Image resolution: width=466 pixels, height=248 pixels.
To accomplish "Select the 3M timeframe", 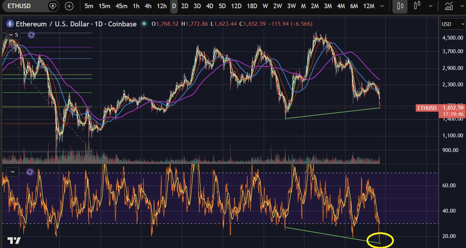I will coord(328,6).
